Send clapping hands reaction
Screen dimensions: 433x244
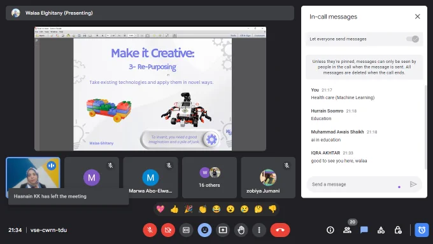coord(202,209)
